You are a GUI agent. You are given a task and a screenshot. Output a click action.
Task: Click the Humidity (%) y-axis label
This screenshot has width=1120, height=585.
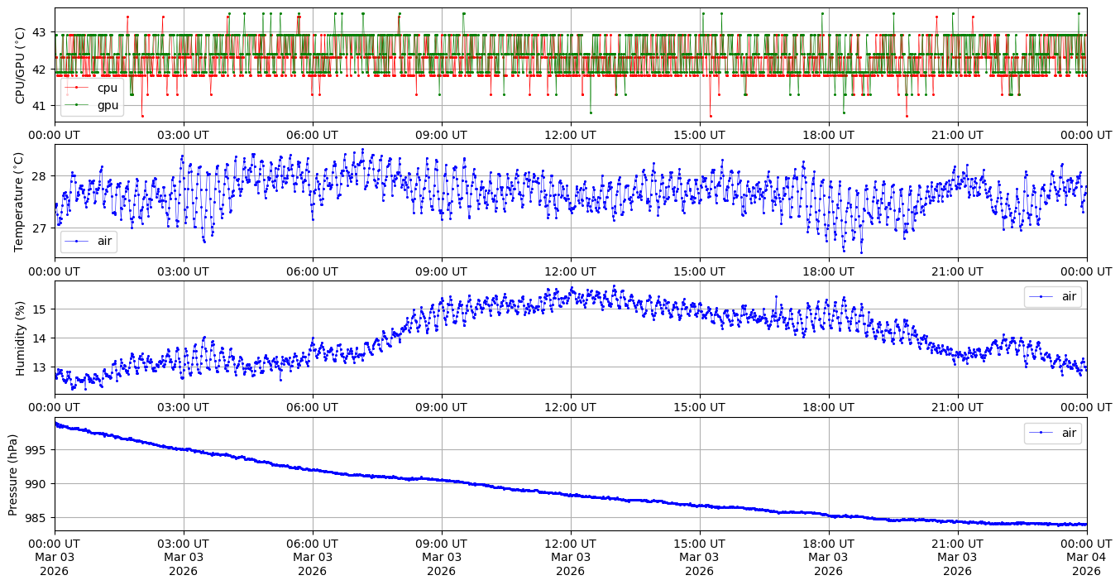pos(20,338)
